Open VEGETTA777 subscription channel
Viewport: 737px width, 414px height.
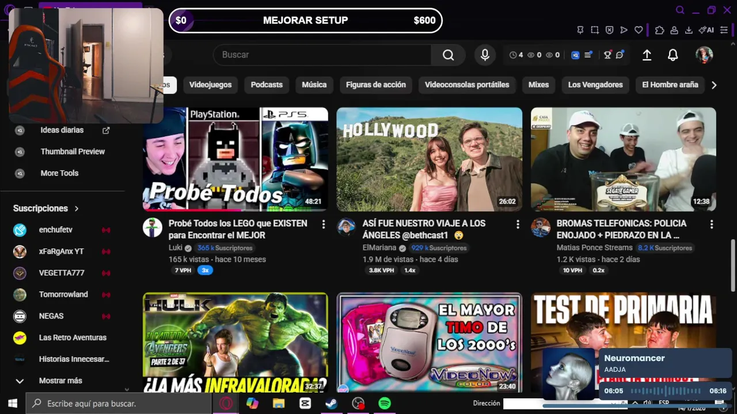tap(62, 273)
